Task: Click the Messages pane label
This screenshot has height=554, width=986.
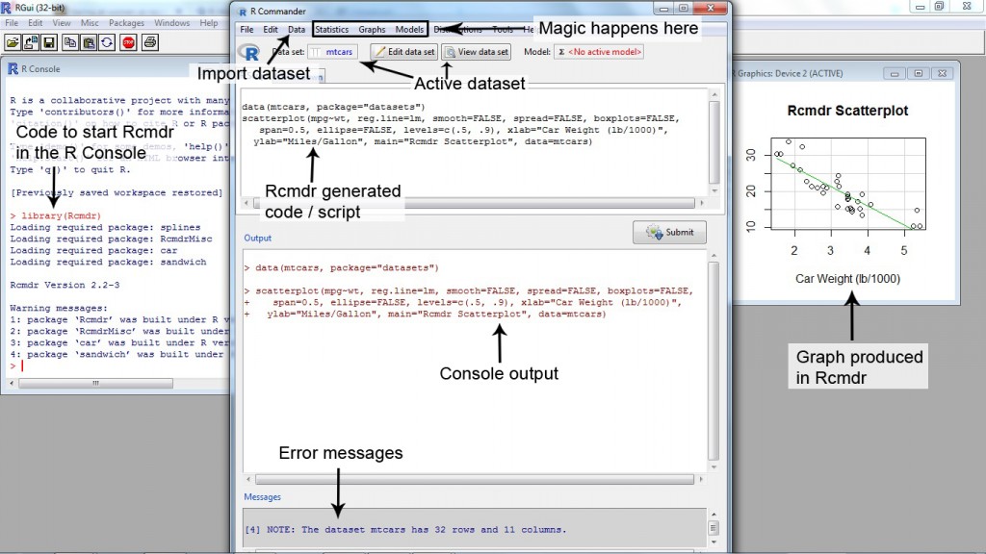Action: [x=262, y=497]
